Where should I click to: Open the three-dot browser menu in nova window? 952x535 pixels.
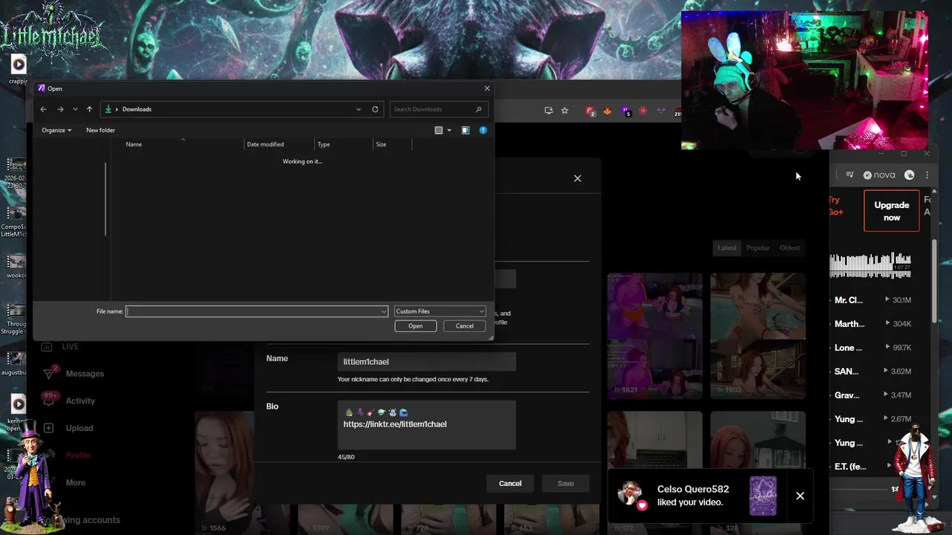point(927,175)
